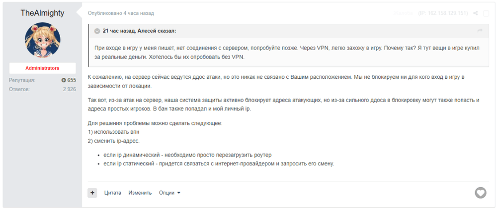Click the heart reaction icon
This screenshot has height=209, width=497.
(x=480, y=193)
